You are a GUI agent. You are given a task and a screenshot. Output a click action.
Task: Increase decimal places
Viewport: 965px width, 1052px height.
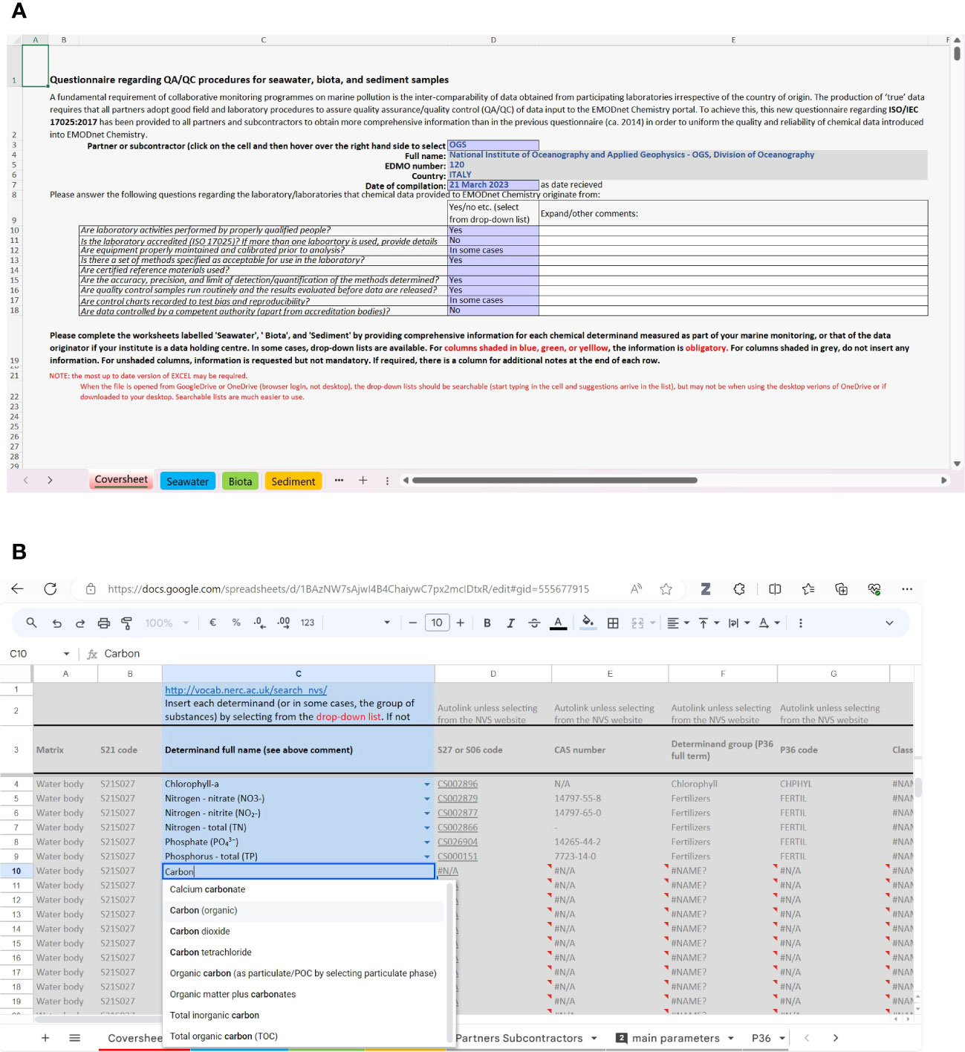pos(284,623)
